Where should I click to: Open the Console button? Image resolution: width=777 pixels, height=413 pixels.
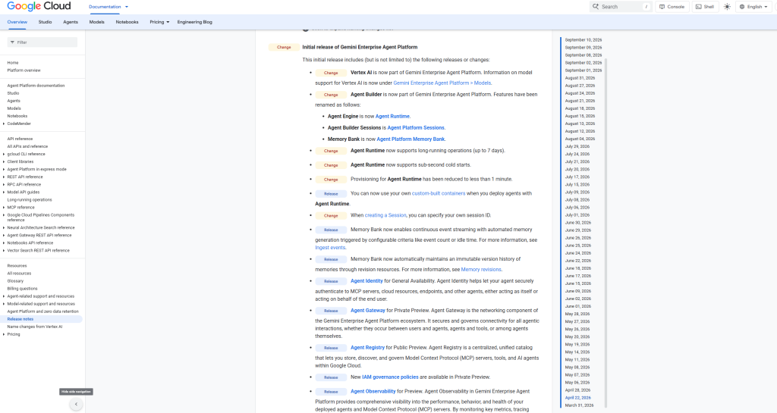tap(672, 7)
